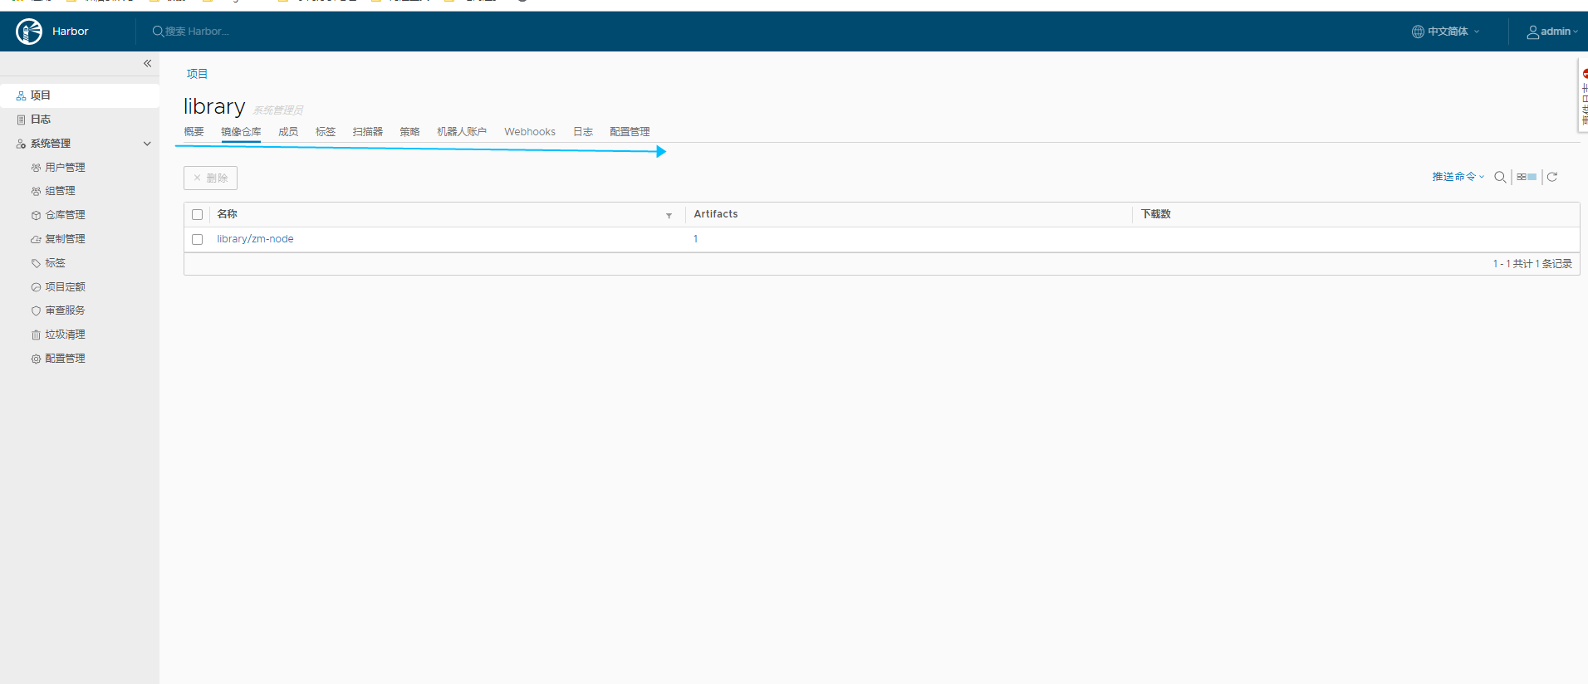Open the library/zm-node repository link
Screen dimensions: 1588x684
[255, 239]
